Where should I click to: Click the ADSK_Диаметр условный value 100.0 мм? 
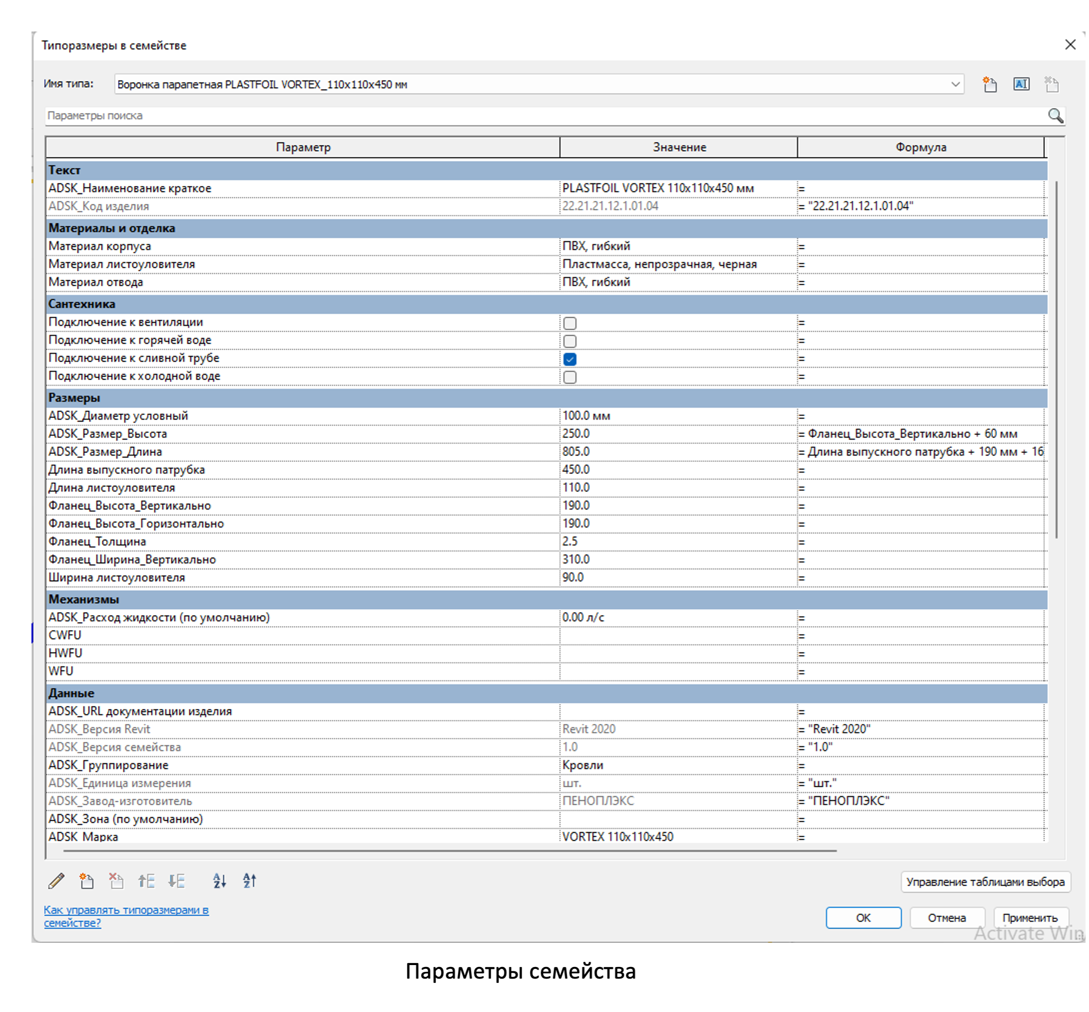[x=679, y=416]
